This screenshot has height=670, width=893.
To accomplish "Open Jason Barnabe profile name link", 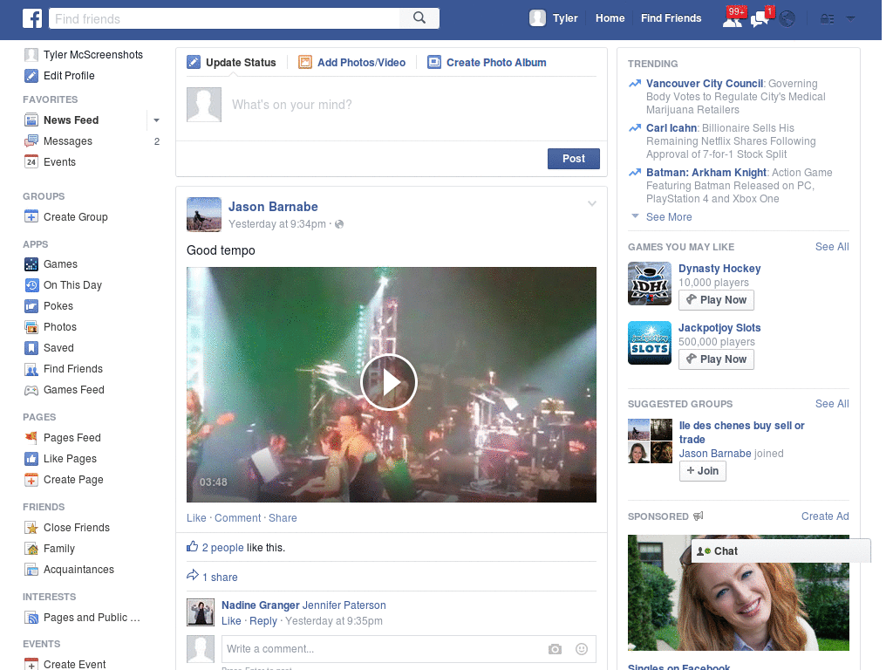I will pyautogui.click(x=273, y=207).
